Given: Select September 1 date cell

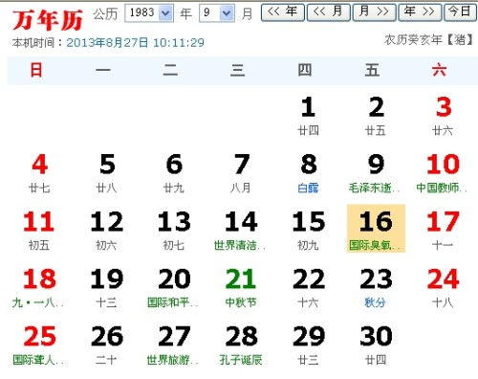Looking at the screenshot, I should tap(308, 116).
